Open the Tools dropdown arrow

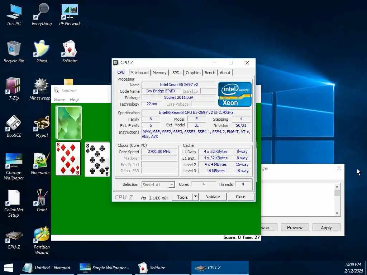click(x=195, y=197)
